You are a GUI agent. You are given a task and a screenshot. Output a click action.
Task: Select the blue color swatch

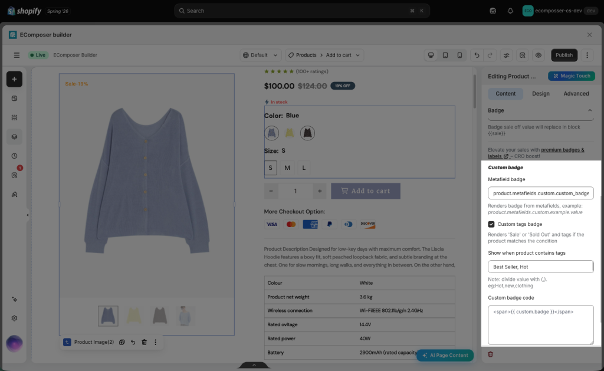click(x=271, y=133)
